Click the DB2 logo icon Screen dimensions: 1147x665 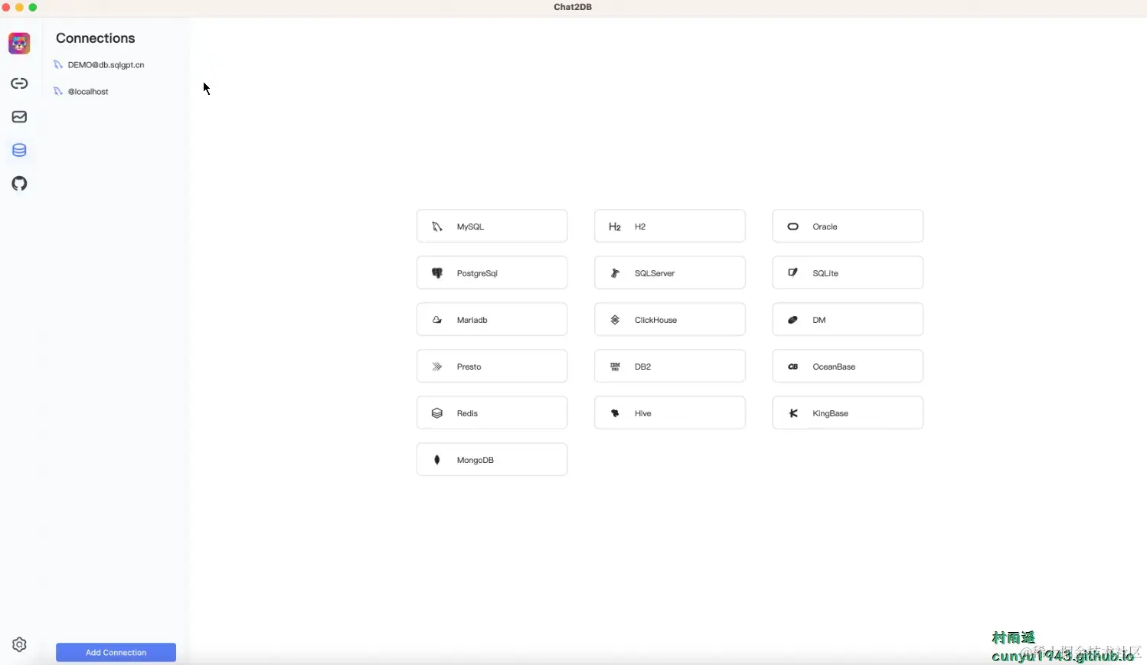[615, 367]
